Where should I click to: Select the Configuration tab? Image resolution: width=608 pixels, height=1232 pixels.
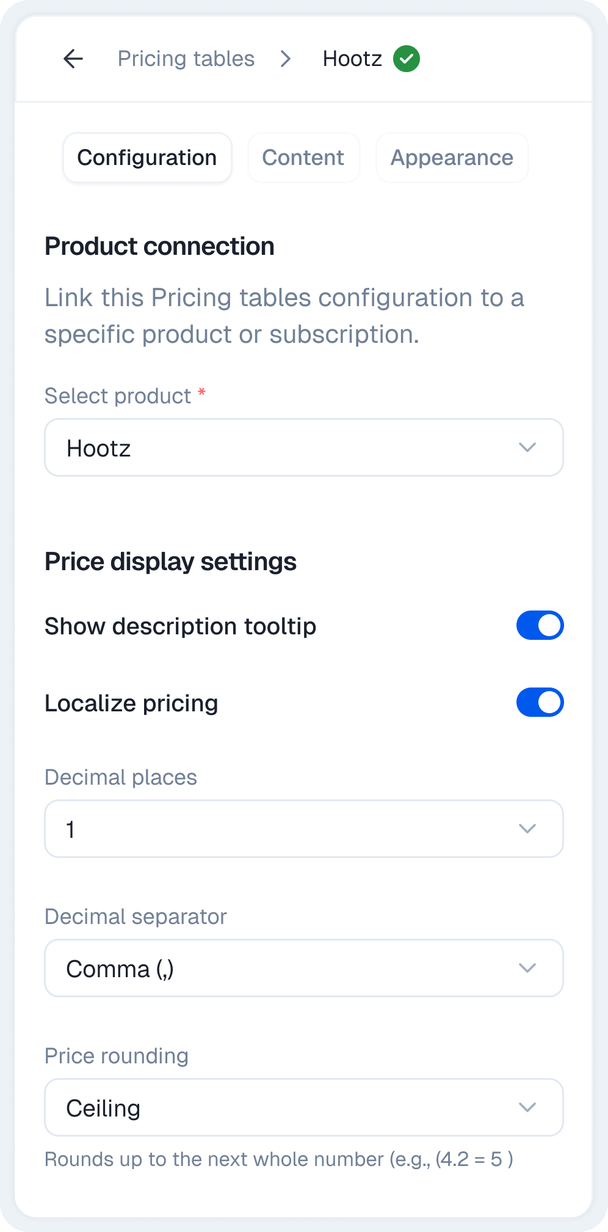[147, 158]
